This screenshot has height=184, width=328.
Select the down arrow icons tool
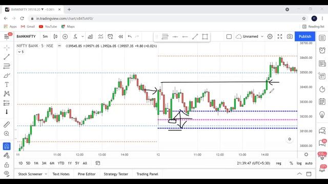pos(7,112)
